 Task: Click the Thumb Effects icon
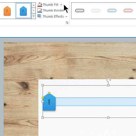pyautogui.click(x=39, y=16)
